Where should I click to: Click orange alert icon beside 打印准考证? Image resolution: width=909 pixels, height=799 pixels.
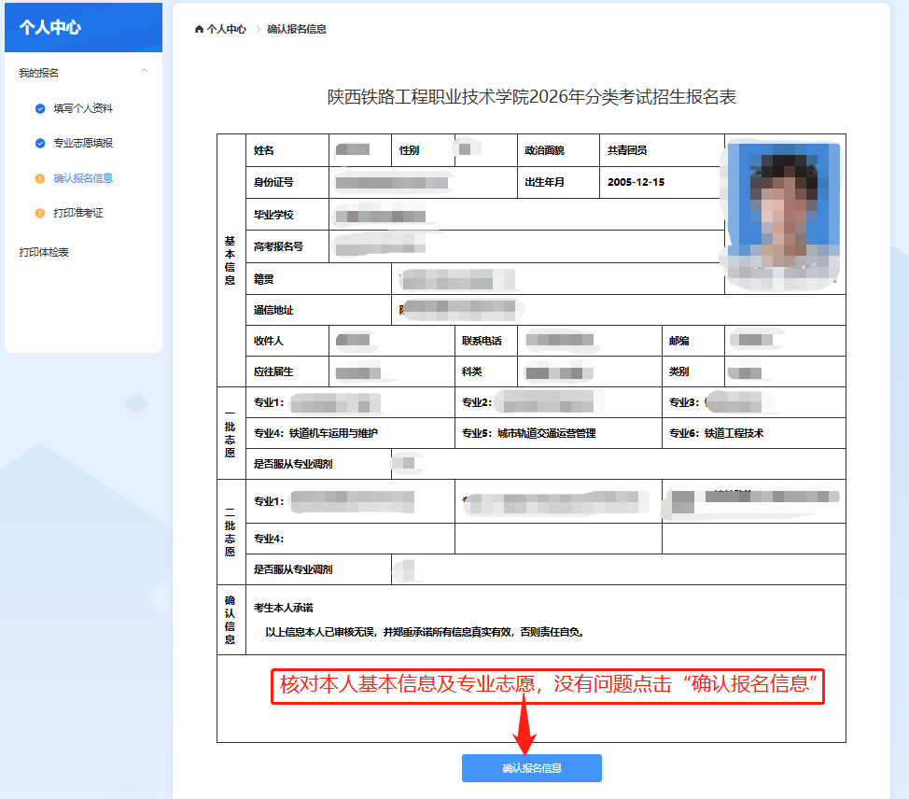(x=40, y=213)
